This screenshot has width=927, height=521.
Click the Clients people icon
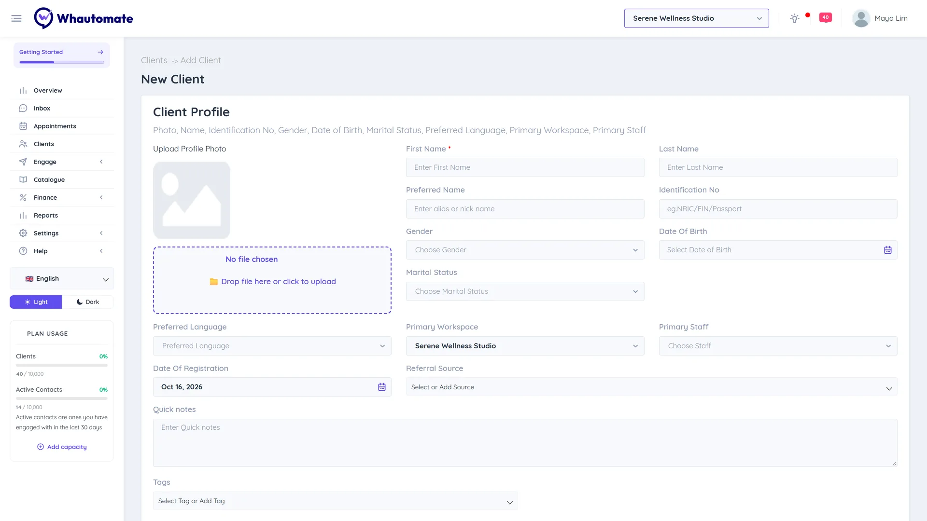point(23,144)
